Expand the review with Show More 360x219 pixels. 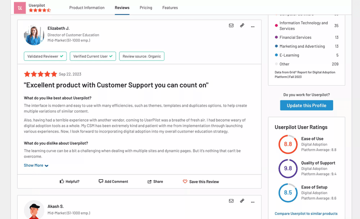tap(36, 165)
